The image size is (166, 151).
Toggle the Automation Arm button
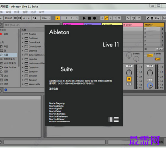tap(106, 18)
